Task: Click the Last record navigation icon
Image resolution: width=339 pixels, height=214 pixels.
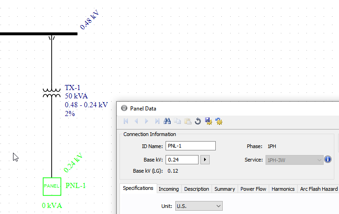Action: (x=157, y=121)
